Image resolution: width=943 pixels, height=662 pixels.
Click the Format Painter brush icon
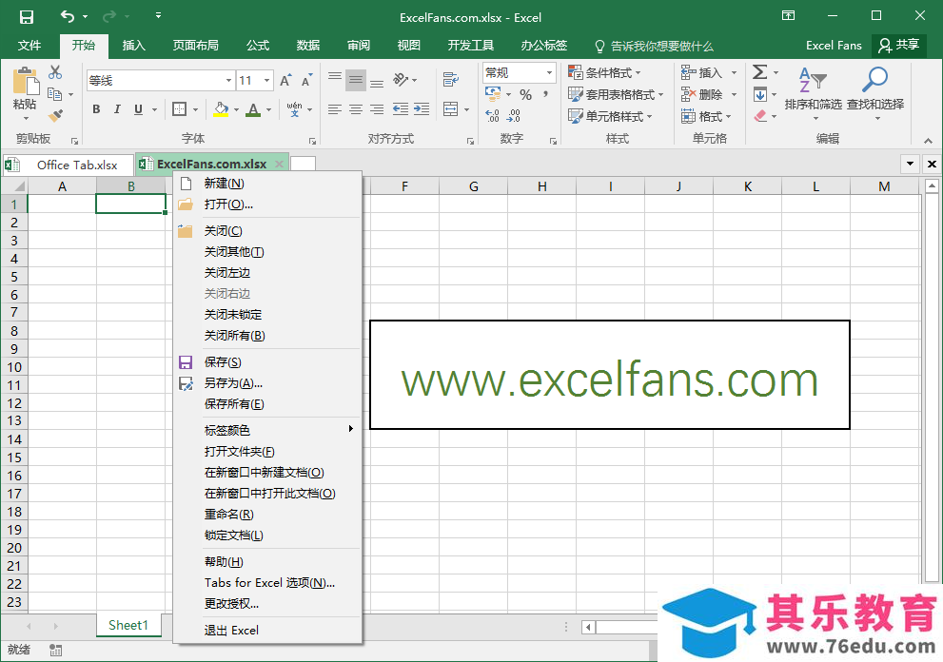tap(55, 115)
